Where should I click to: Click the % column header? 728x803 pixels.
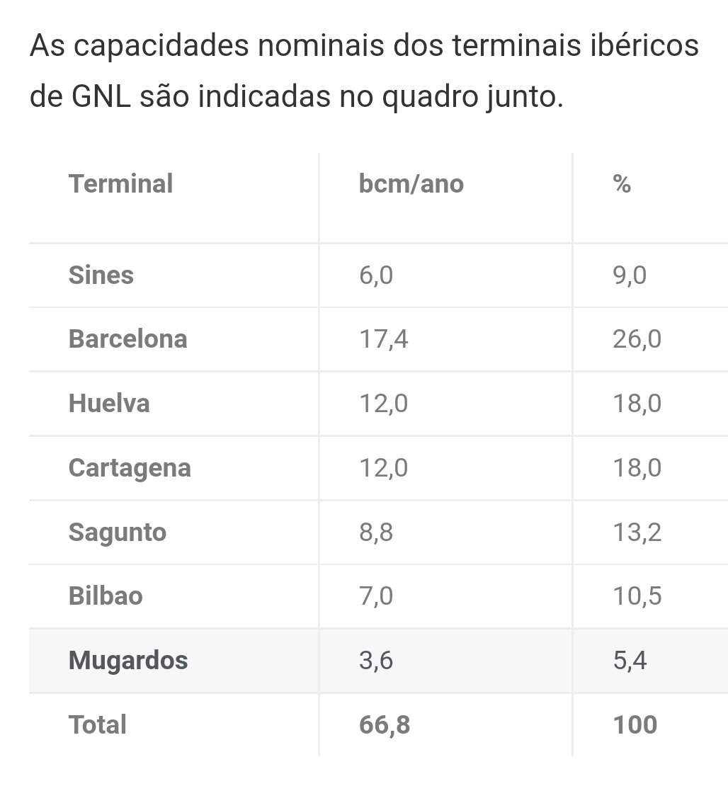pyautogui.click(x=622, y=184)
